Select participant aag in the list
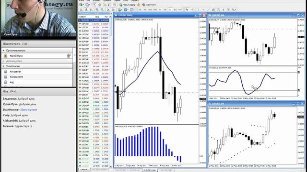This screenshot has height=172, width=307. point(37,82)
